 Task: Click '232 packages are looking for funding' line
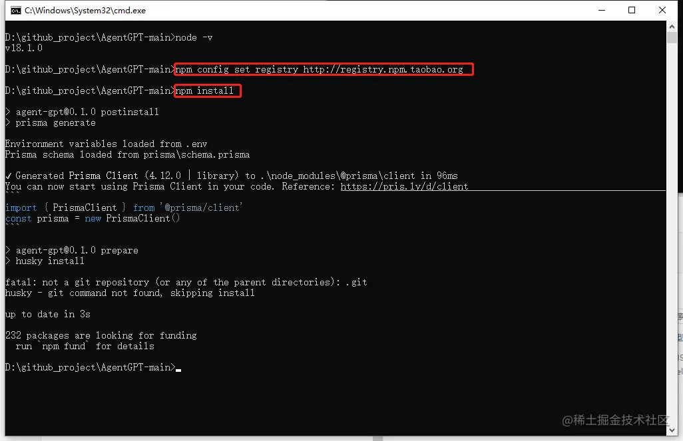[101, 335]
